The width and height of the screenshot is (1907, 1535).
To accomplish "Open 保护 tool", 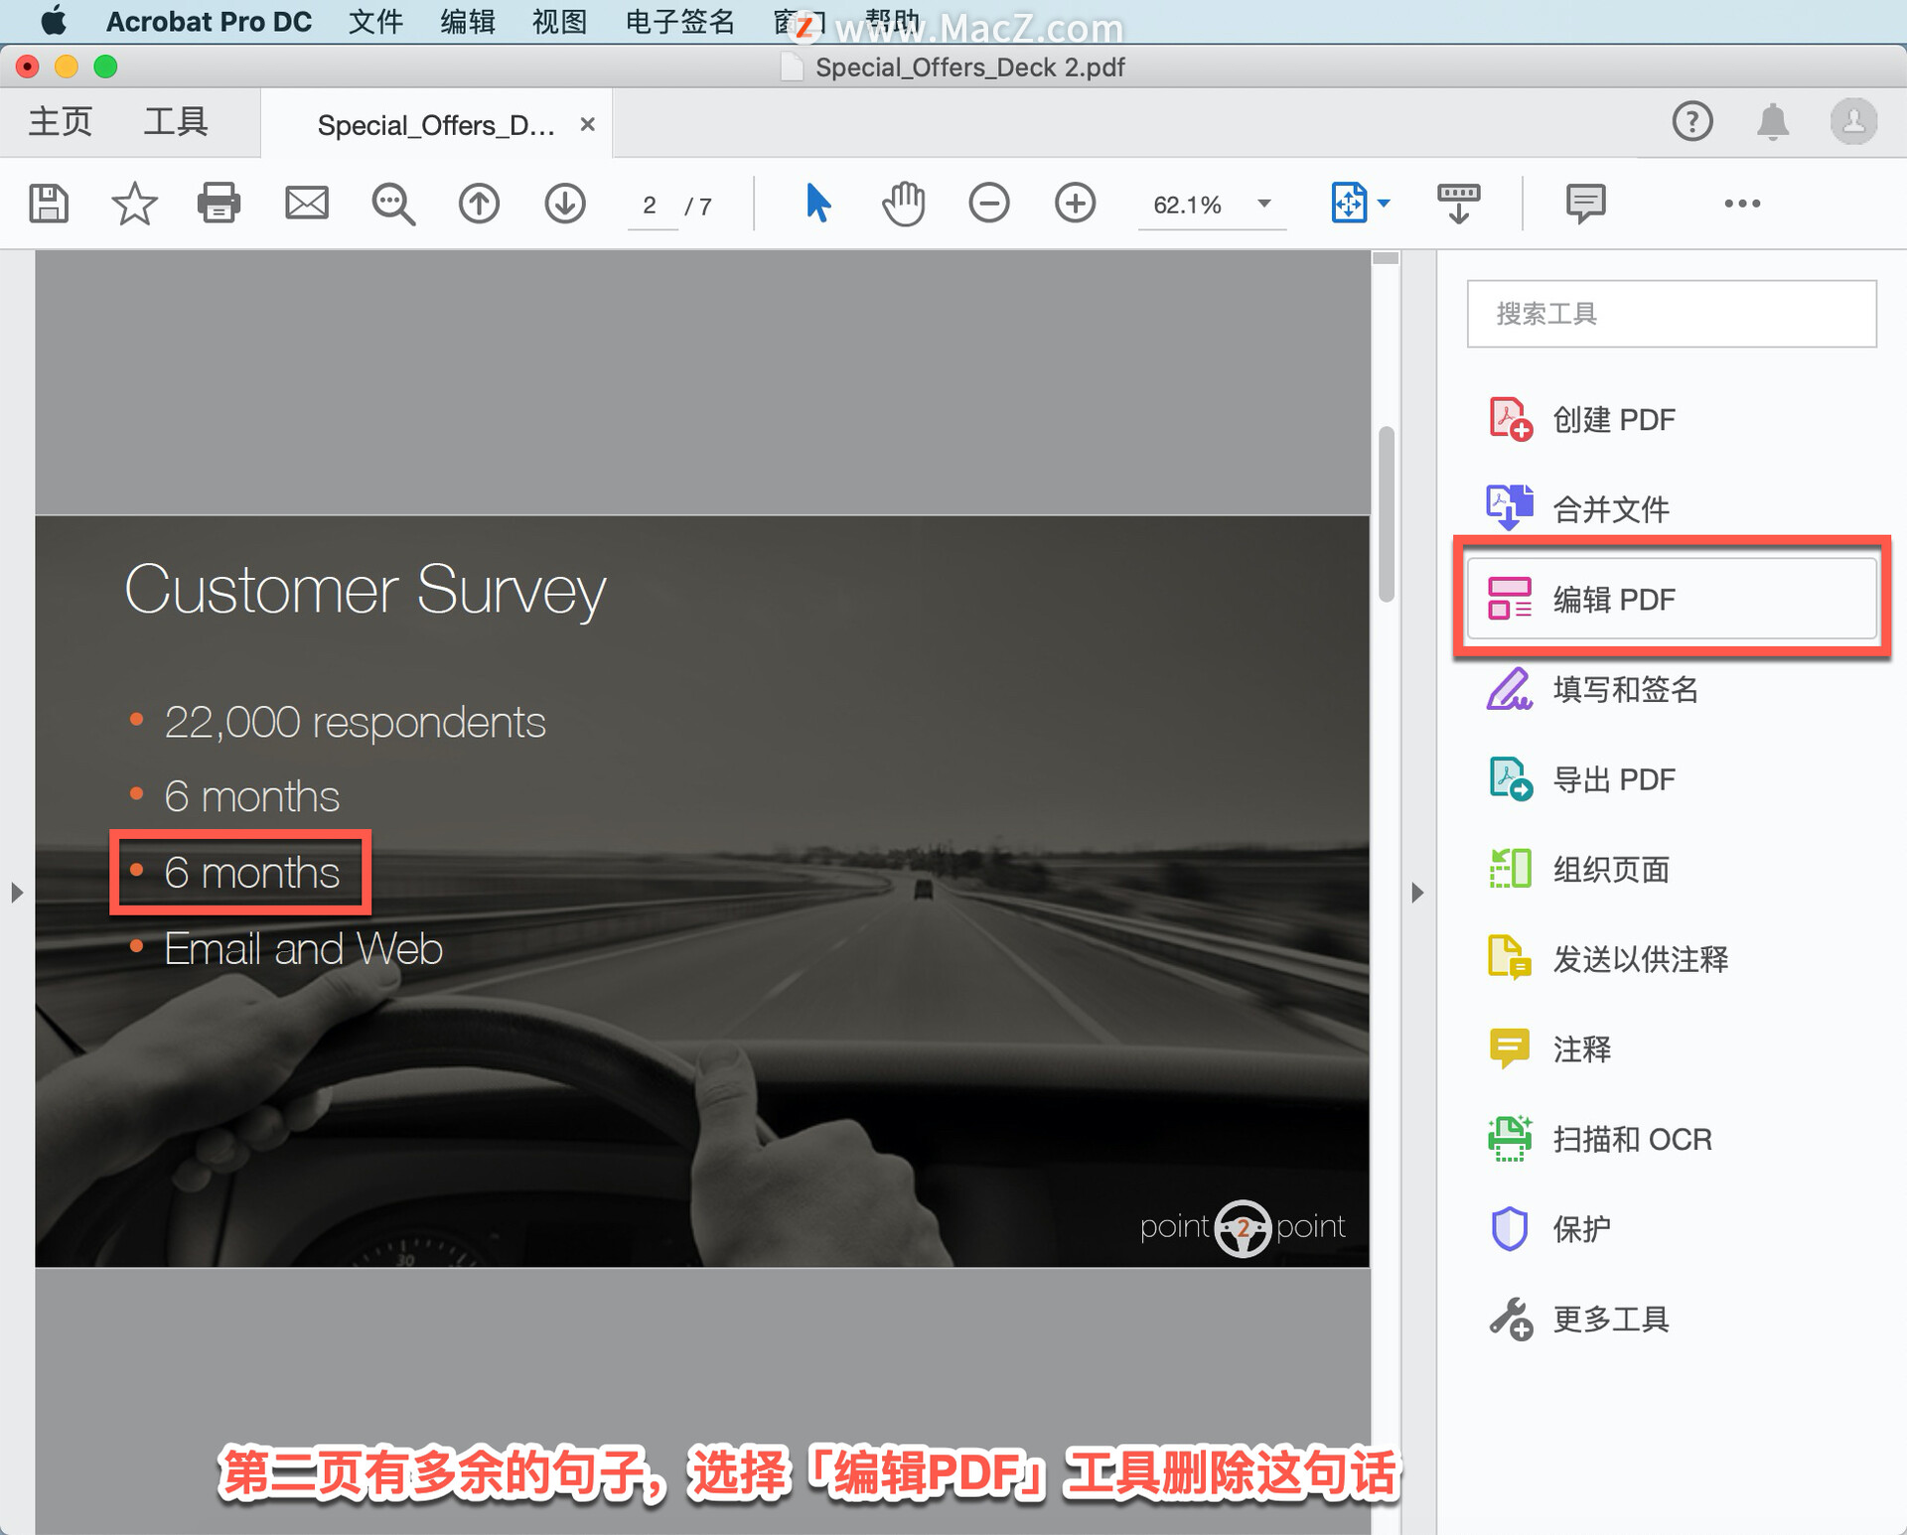I will pos(1672,1229).
